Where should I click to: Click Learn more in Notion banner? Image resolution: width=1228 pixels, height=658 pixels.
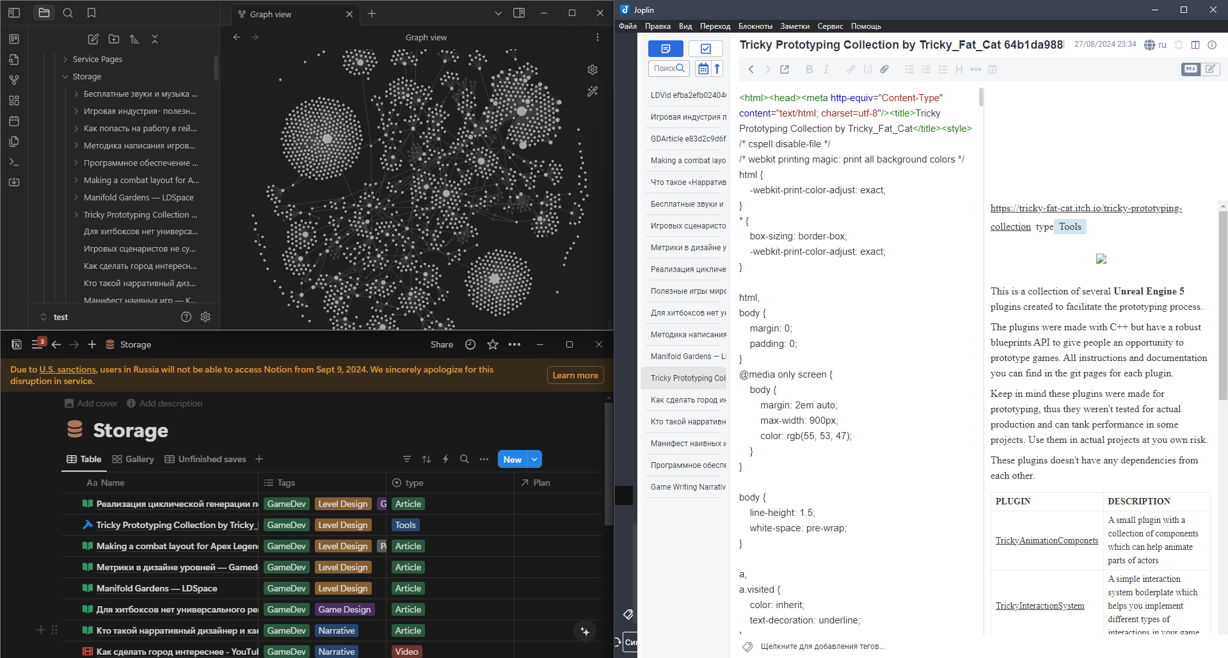(575, 375)
